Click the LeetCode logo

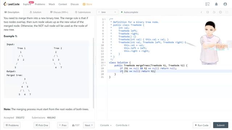[x=11, y=4]
